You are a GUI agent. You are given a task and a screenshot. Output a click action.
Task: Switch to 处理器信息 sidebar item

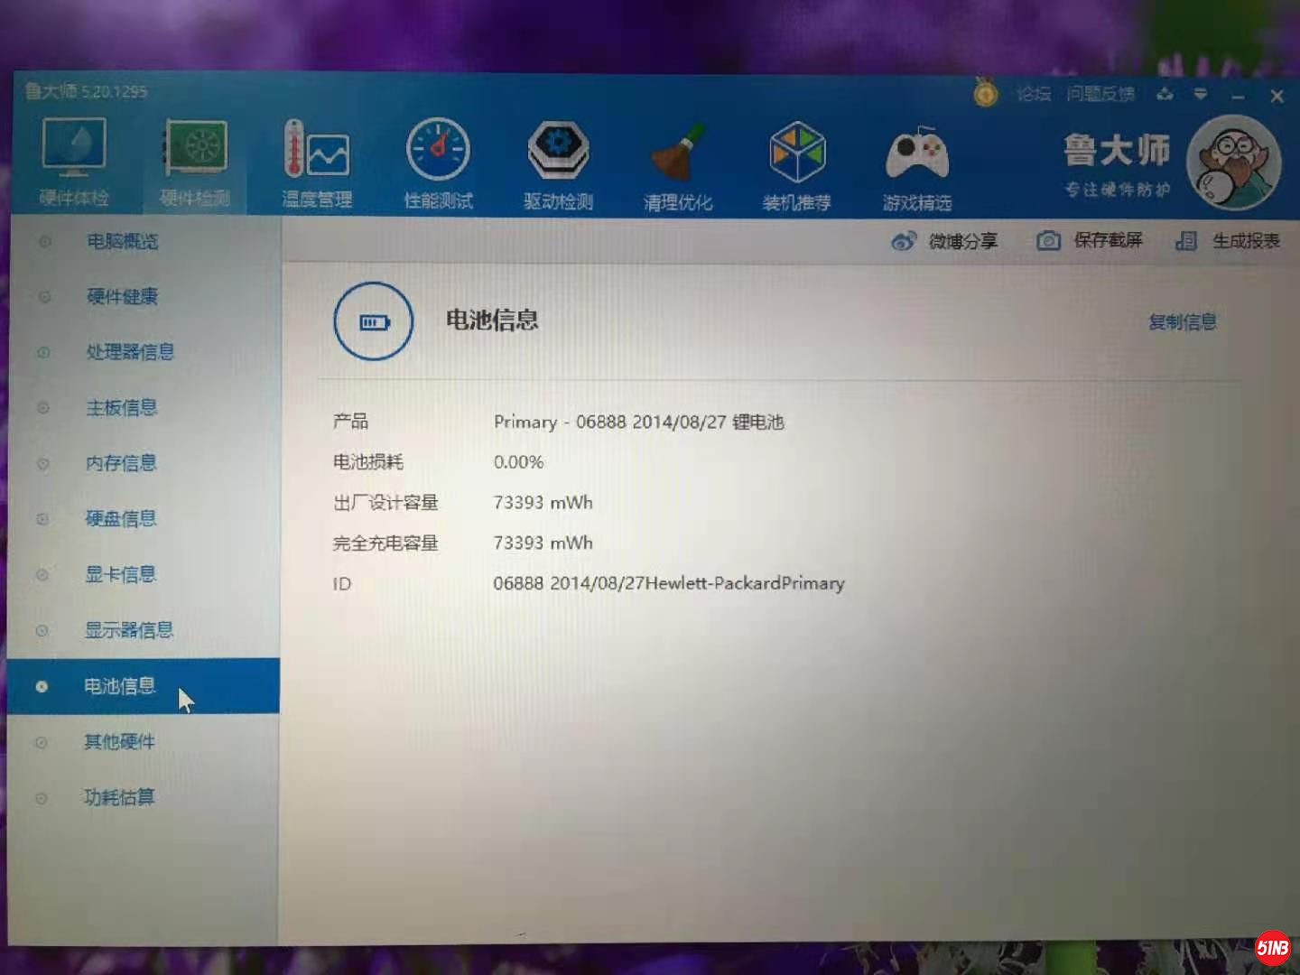[x=130, y=352]
